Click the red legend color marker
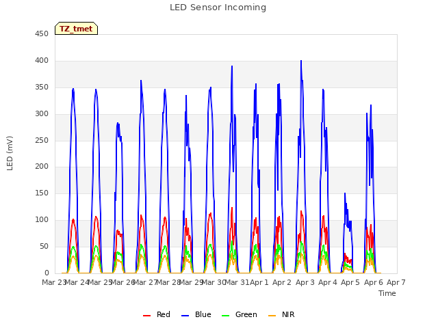 146,316
